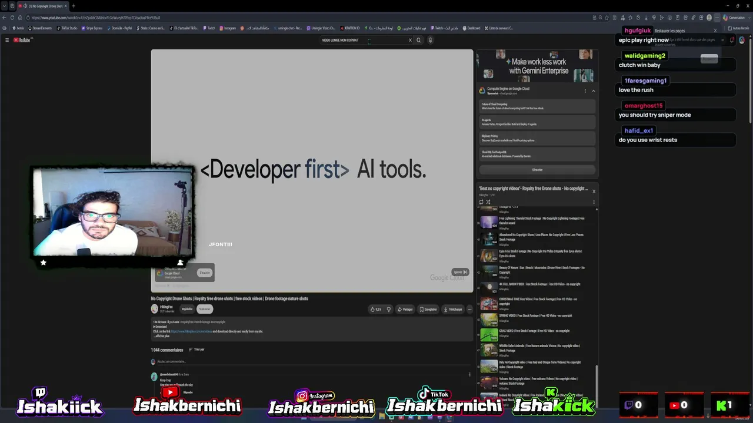Open the HikingFex channel avatar
The width and height of the screenshot is (753, 423).
pyautogui.click(x=155, y=308)
